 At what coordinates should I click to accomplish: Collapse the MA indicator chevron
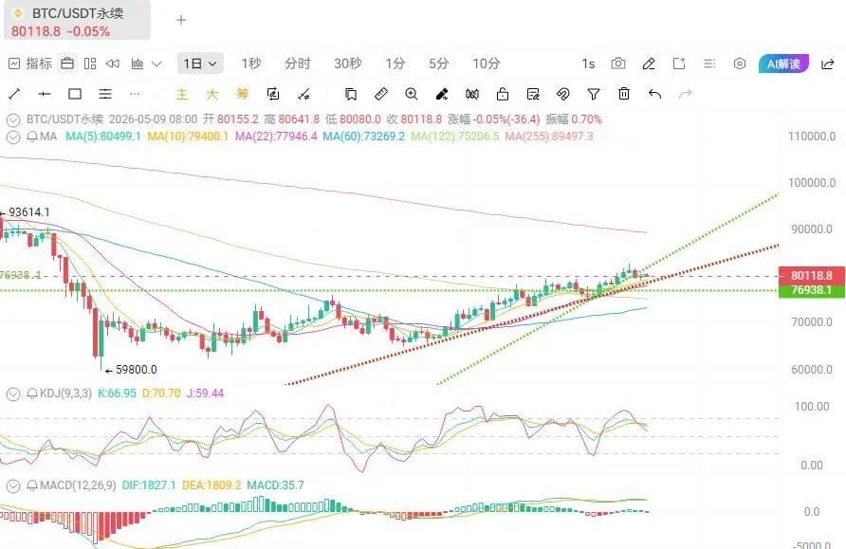[x=13, y=137]
